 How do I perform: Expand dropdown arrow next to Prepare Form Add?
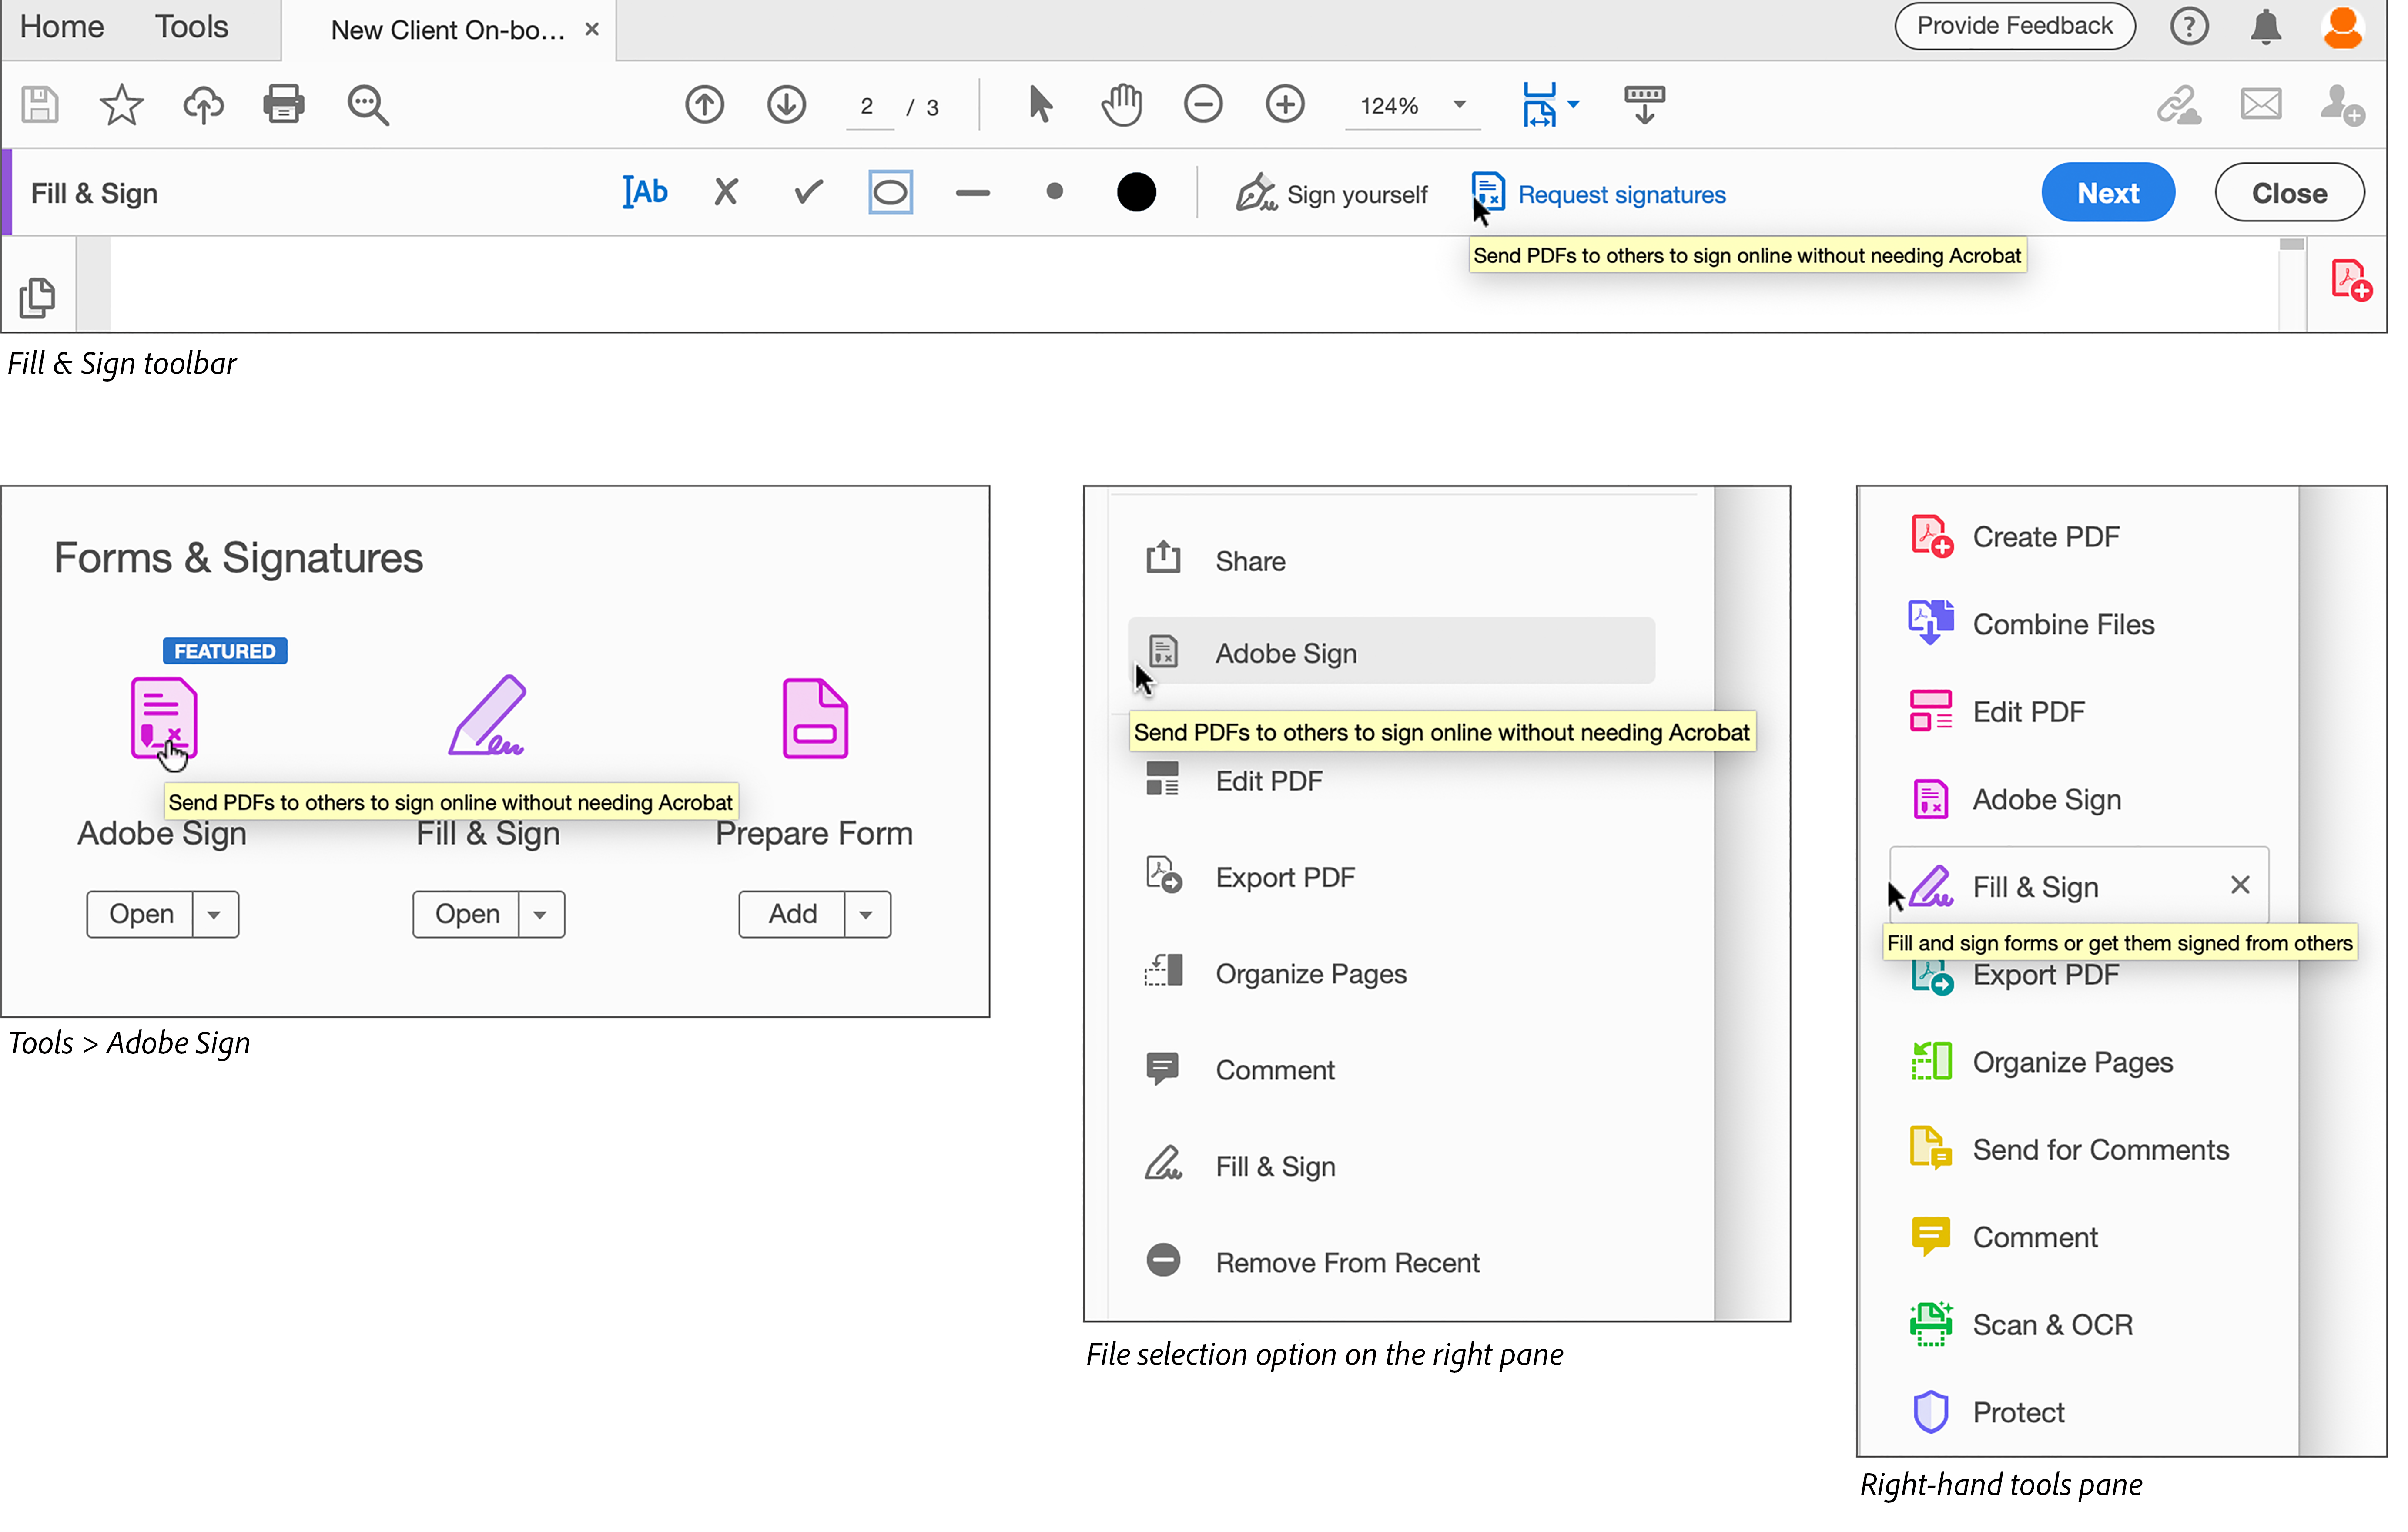click(866, 914)
